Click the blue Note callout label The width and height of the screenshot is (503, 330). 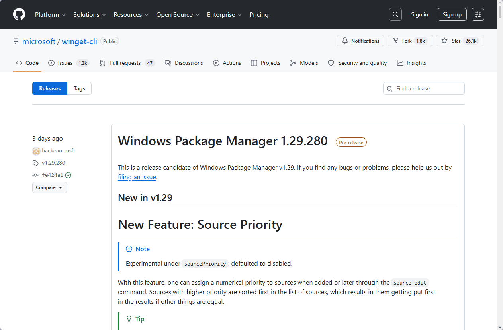(138, 249)
